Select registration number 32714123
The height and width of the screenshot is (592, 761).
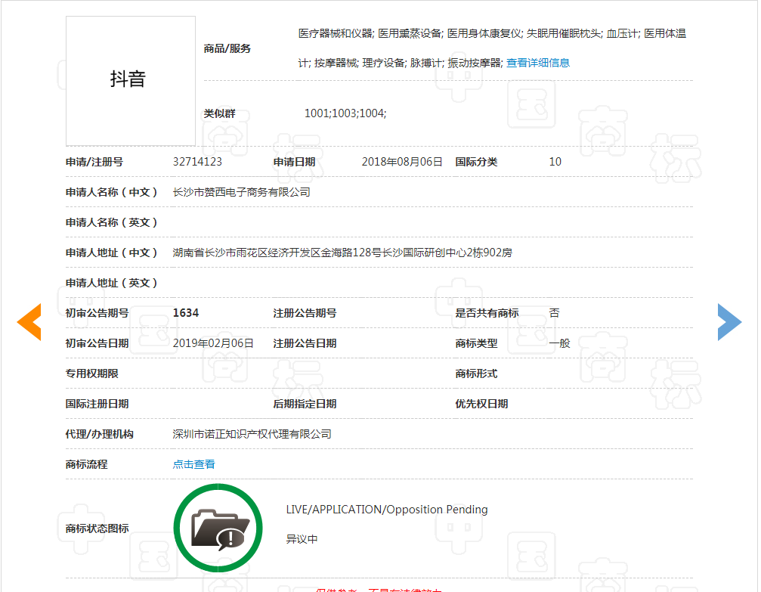(x=197, y=162)
